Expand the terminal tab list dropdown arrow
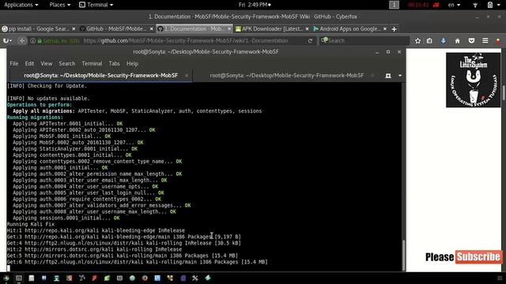 (400, 76)
